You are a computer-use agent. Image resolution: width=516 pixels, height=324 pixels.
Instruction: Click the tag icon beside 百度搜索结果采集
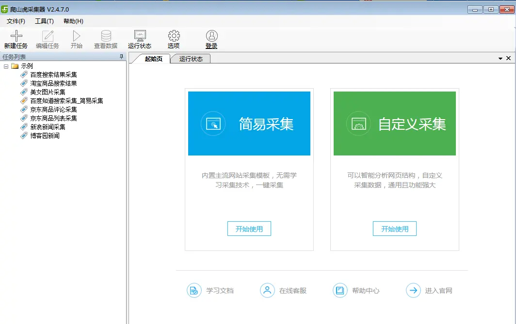[x=24, y=75]
